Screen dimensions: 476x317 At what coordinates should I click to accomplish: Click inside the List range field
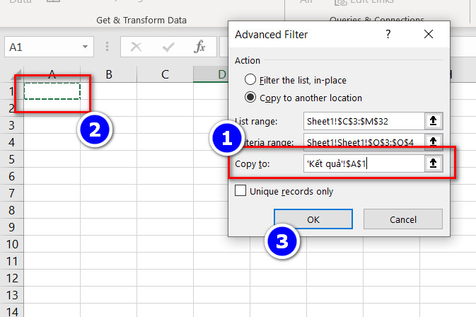(x=363, y=121)
